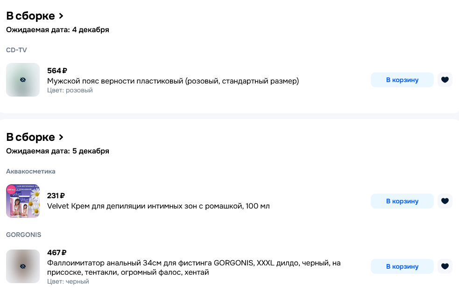Image resolution: width=459 pixels, height=299 pixels.
Task: Open the Velvet Крем для депиляции product title
Action: pos(158,206)
